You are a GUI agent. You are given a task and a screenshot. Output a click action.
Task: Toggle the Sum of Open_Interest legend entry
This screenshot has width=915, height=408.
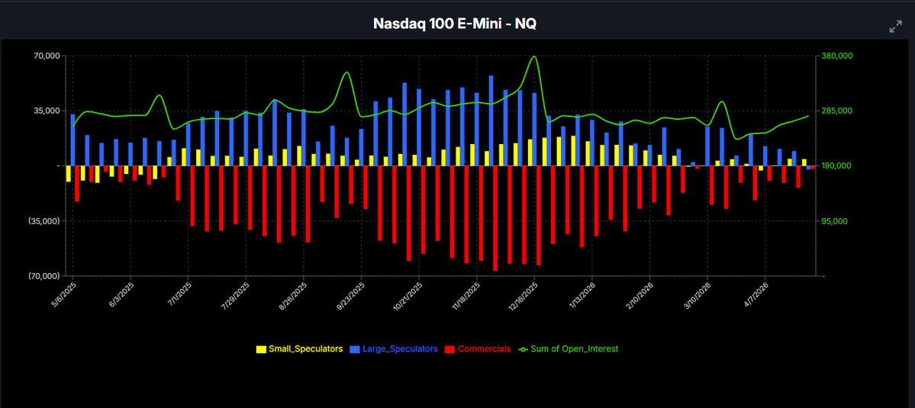(x=568, y=349)
